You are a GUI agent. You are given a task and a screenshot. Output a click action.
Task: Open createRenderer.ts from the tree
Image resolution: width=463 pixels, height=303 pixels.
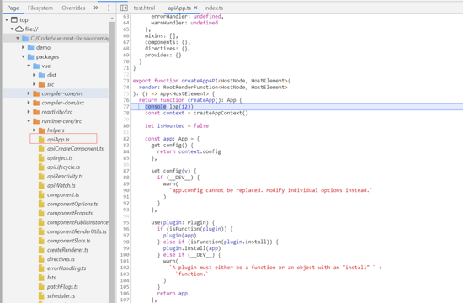tap(67, 250)
